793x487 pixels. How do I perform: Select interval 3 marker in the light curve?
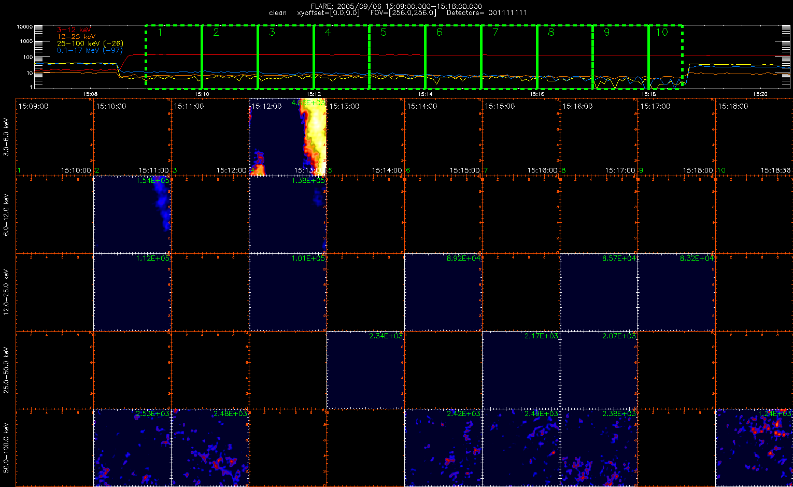(x=272, y=32)
